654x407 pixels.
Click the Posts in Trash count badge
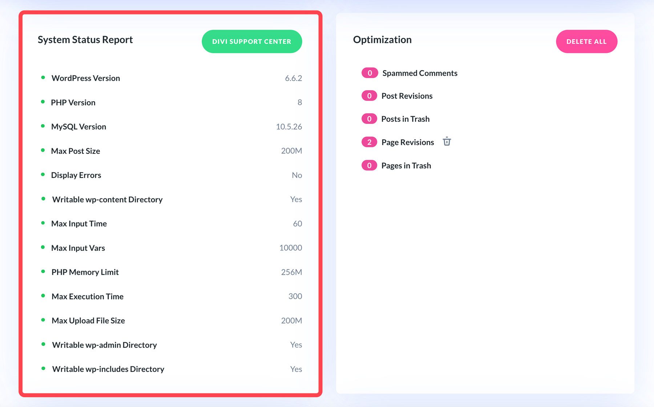pyautogui.click(x=369, y=119)
